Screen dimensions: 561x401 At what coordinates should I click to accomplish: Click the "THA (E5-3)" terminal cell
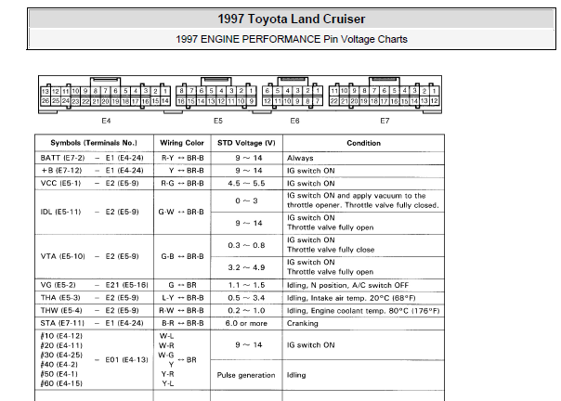coord(60,298)
